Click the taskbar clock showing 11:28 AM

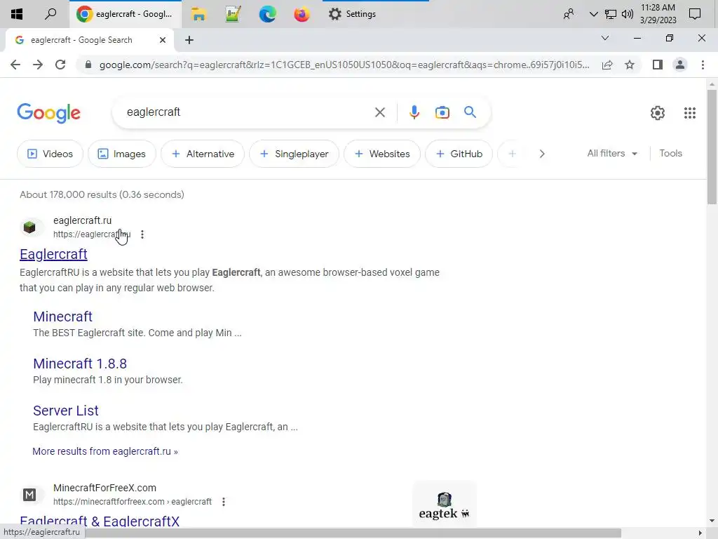658,14
